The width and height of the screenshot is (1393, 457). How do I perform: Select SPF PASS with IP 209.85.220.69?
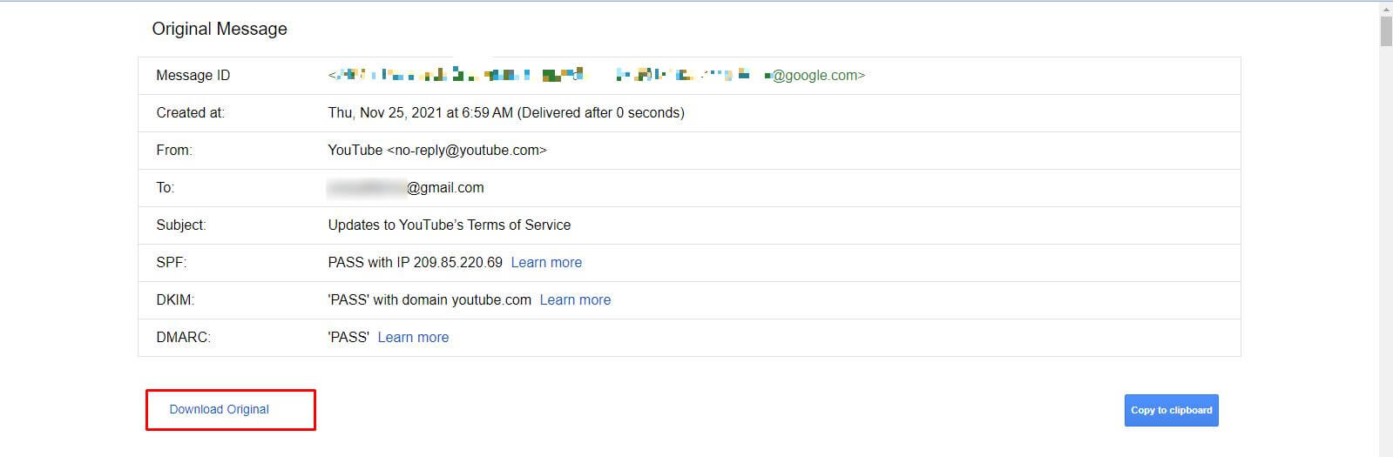pyautogui.click(x=415, y=262)
